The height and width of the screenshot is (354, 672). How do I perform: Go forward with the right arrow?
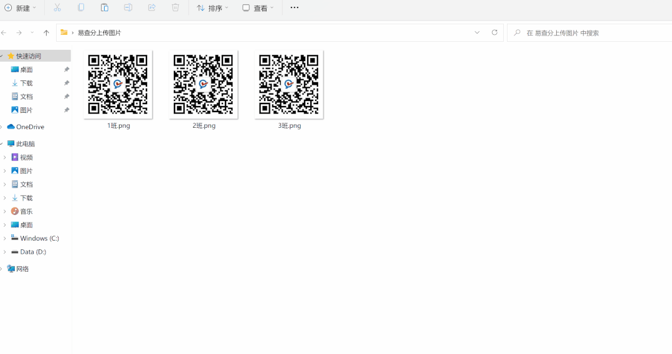point(19,32)
